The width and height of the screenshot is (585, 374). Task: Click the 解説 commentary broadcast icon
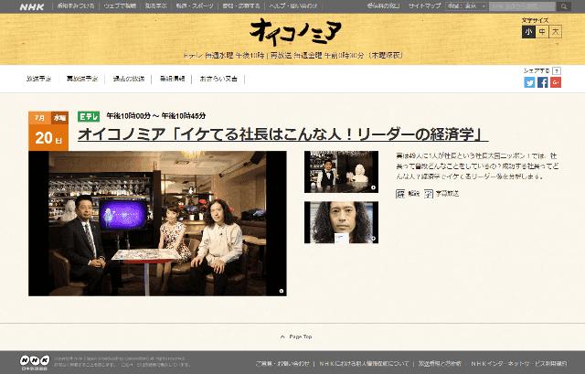tap(400, 194)
